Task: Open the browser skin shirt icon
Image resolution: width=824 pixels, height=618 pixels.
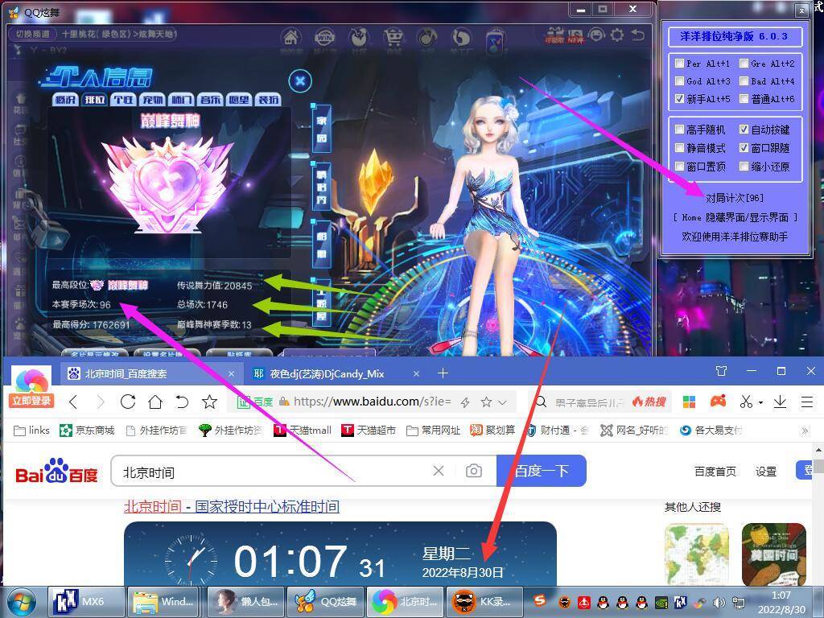Action: [x=722, y=371]
